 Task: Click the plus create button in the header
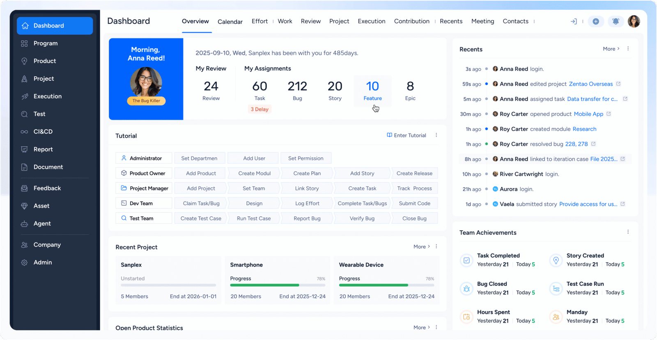pyautogui.click(x=596, y=21)
